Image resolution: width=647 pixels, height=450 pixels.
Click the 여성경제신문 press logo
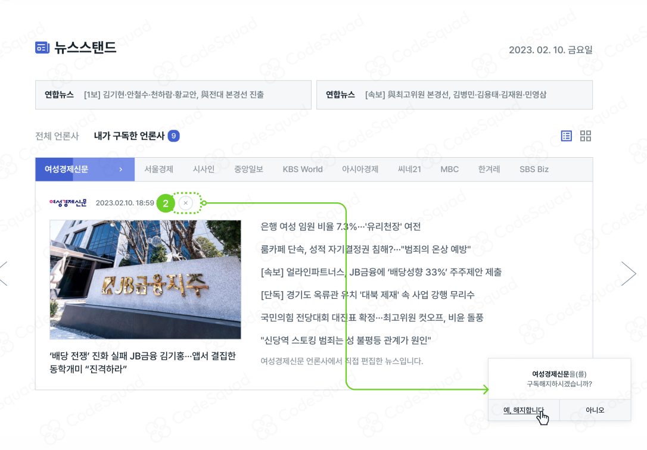click(68, 203)
